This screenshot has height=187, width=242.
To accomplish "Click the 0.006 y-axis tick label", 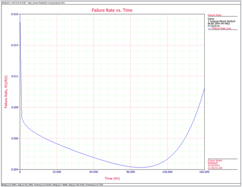I will [15, 139].
